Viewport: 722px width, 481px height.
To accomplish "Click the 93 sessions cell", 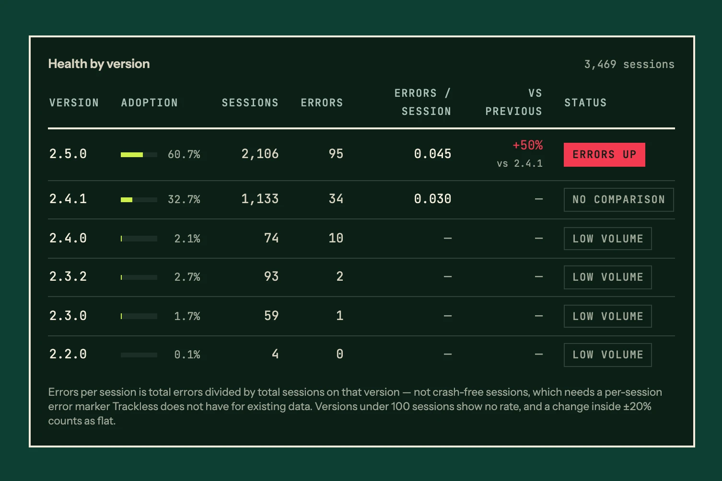I will pos(271,276).
